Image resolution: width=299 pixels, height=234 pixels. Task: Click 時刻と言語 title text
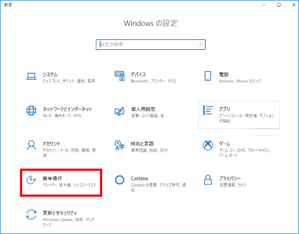[x=142, y=144]
